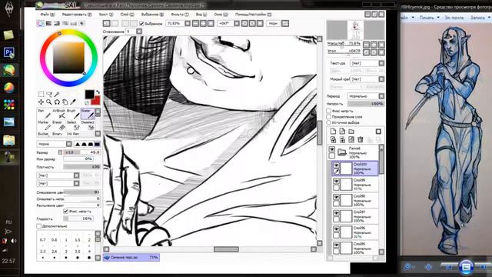Click the black foreground color swatch
The image size is (492, 277).
click(89, 94)
